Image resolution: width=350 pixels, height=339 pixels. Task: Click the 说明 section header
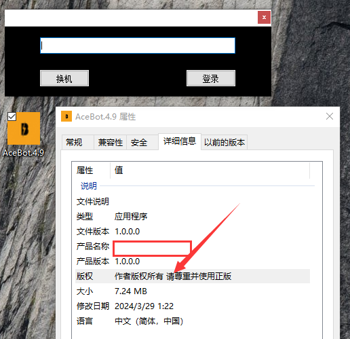tap(89, 186)
